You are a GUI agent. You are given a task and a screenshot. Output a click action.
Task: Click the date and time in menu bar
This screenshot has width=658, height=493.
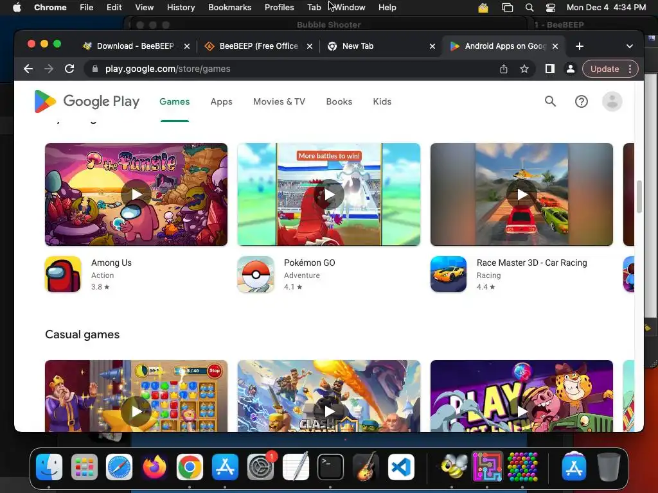click(x=606, y=8)
